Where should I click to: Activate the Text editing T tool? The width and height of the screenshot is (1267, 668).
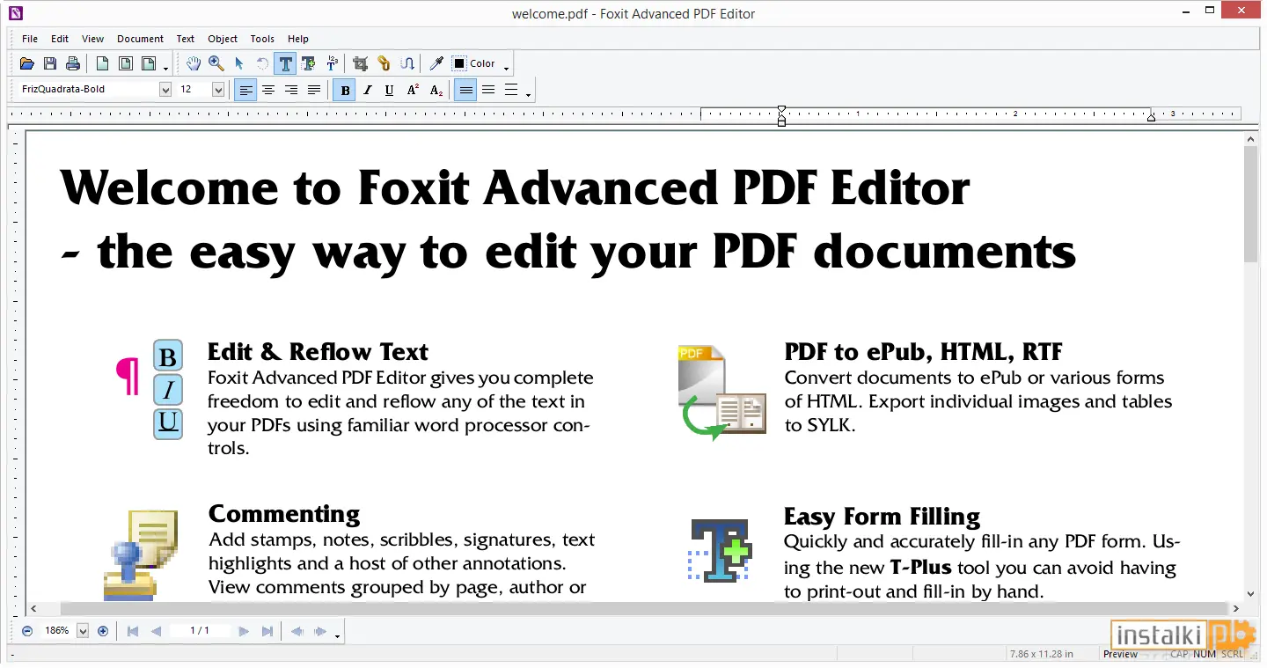285,63
